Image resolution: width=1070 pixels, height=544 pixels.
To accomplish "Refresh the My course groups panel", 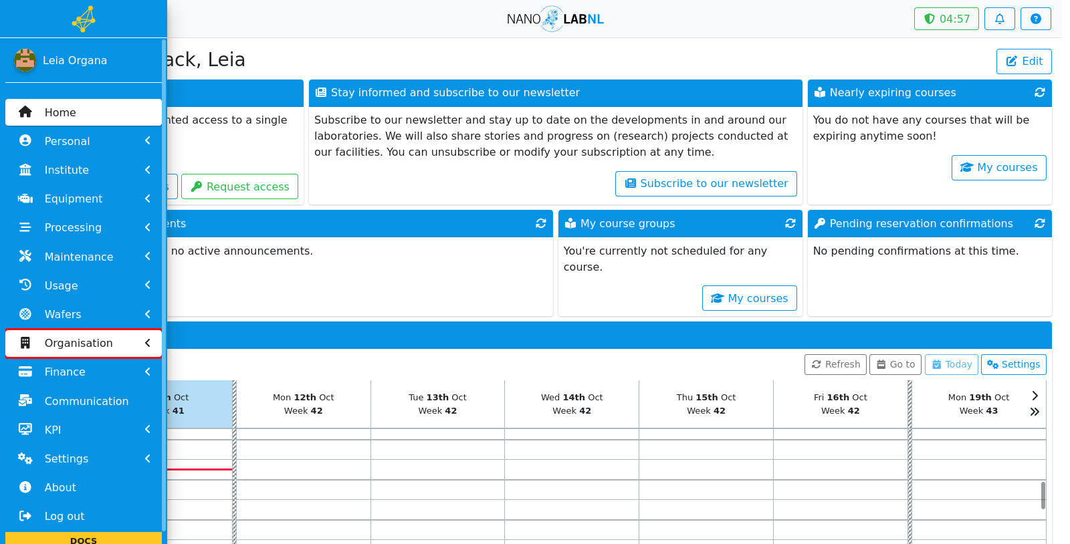I will (x=790, y=223).
